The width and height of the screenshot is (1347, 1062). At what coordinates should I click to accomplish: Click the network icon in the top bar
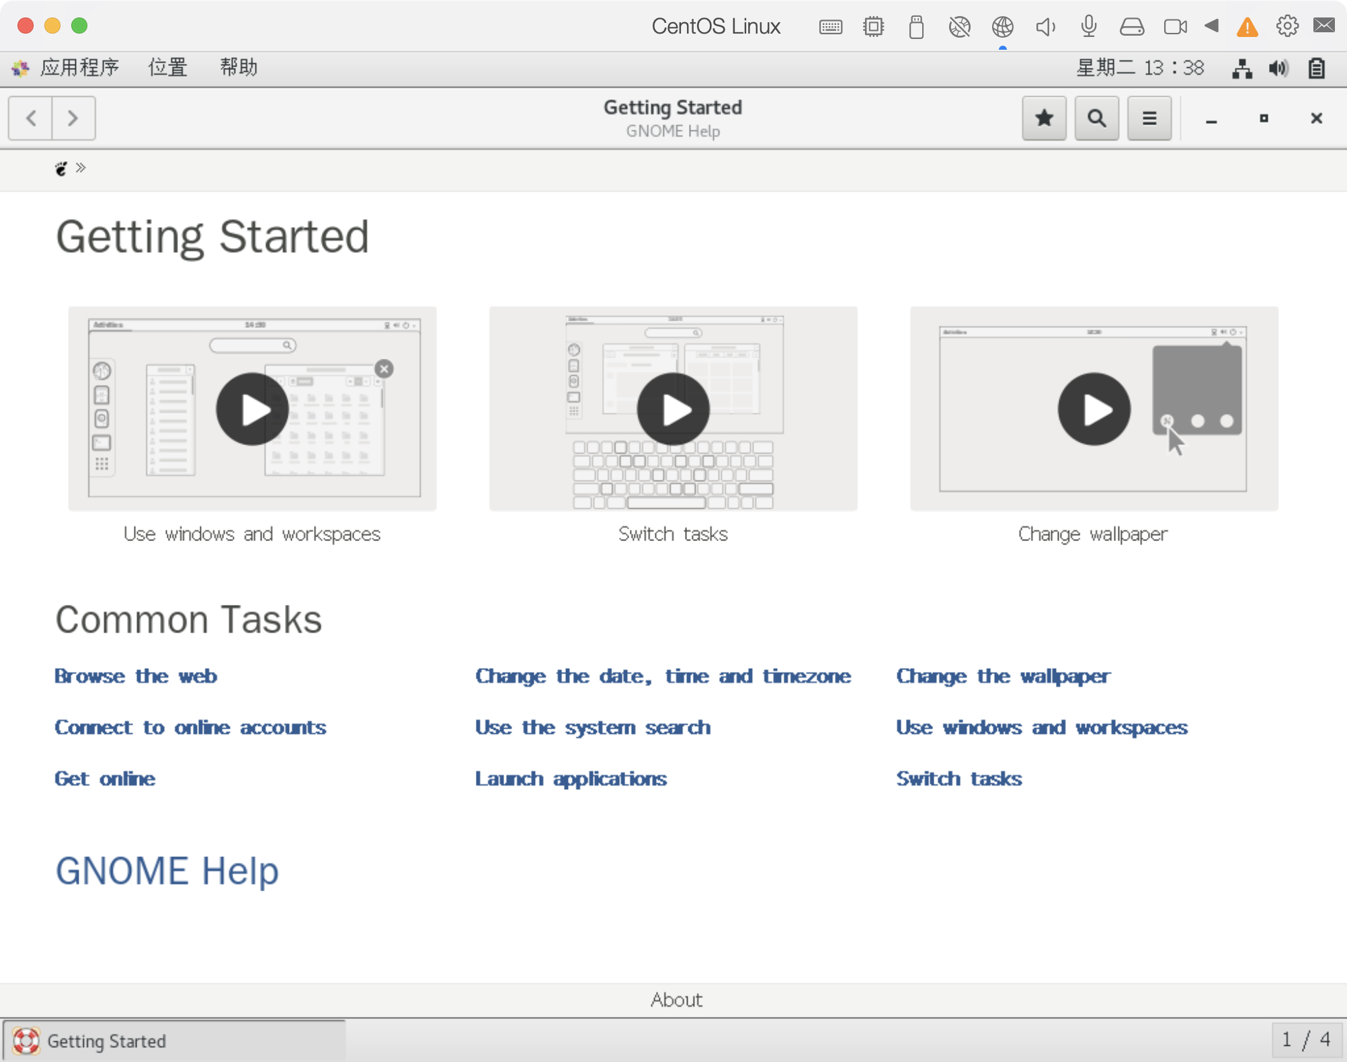pos(1243,67)
